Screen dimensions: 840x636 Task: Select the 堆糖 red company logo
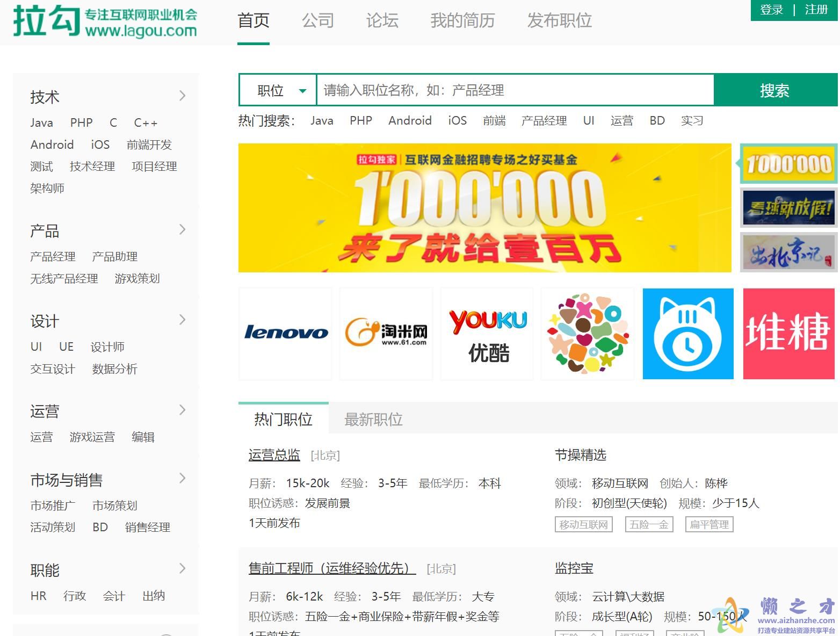(788, 333)
